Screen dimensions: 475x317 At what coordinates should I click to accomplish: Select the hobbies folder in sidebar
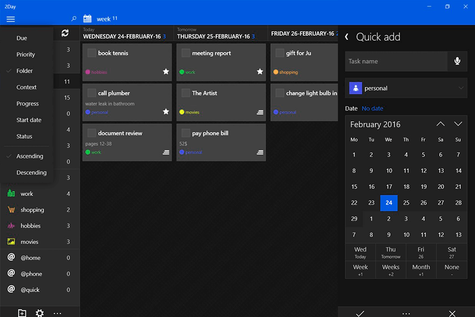[x=40, y=226]
